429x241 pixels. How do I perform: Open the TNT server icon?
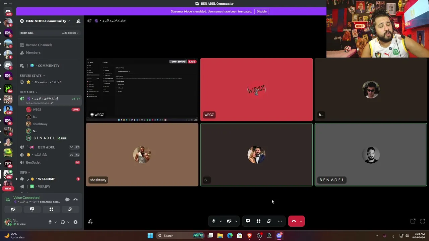pos(8,163)
